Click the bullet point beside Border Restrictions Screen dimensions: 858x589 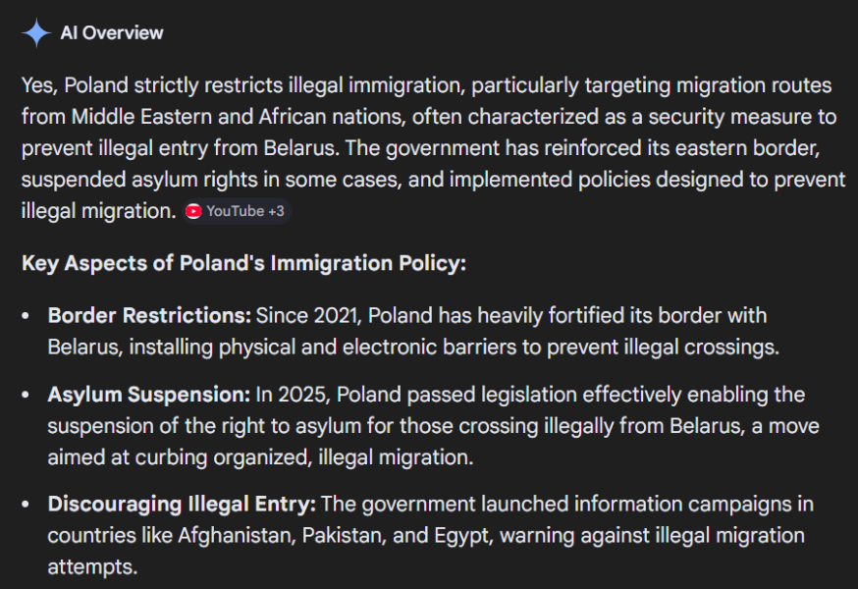click(x=26, y=316)
